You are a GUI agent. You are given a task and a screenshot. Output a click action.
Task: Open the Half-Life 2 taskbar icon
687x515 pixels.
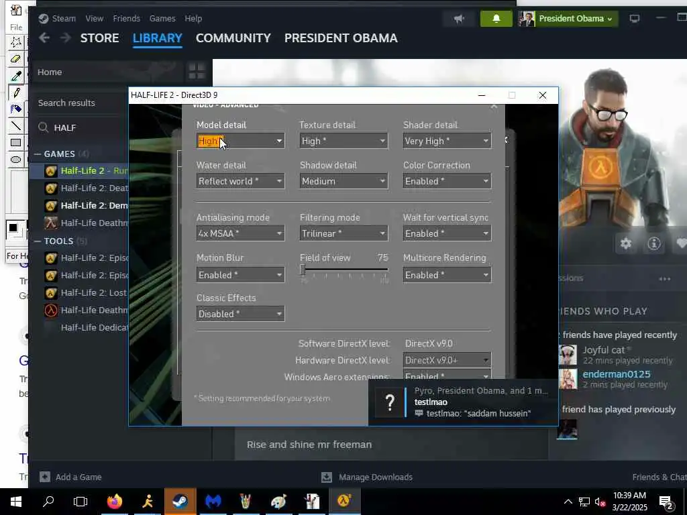pos(344,502)
